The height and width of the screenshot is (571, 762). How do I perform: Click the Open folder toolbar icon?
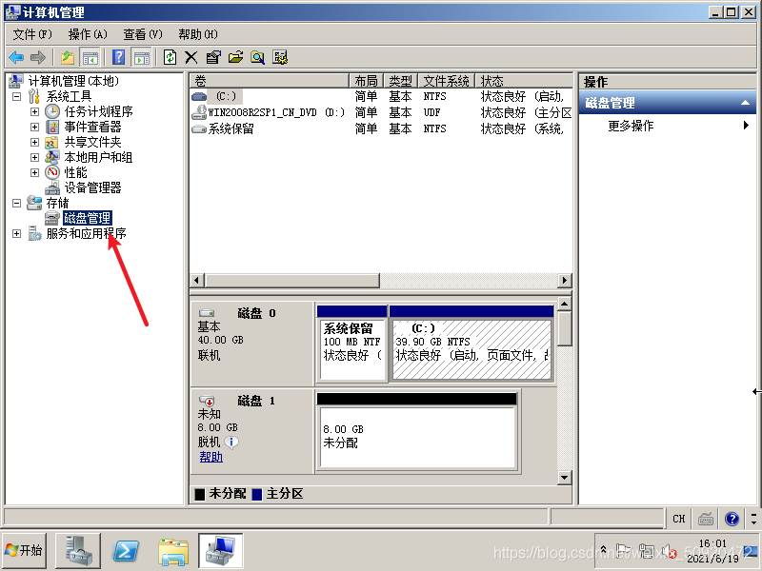[235, 57]
